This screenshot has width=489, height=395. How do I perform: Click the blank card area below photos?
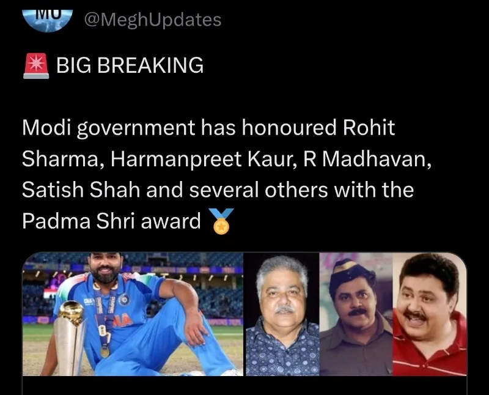click(244, 386)
